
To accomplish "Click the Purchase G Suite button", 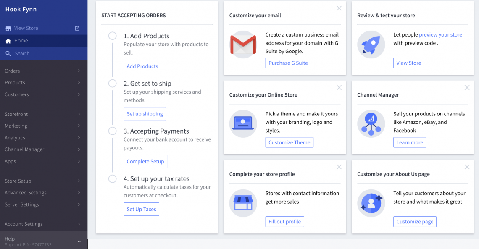I will pyautogui.click(x=288, y=63).
